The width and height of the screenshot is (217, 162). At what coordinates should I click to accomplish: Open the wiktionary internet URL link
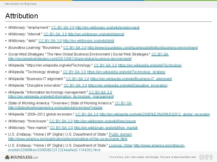tap(96, 34)
